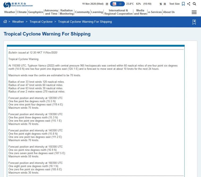Click the home icon in breadcrumb
This screenshot has width=201, height=177.
click(5, 22)
